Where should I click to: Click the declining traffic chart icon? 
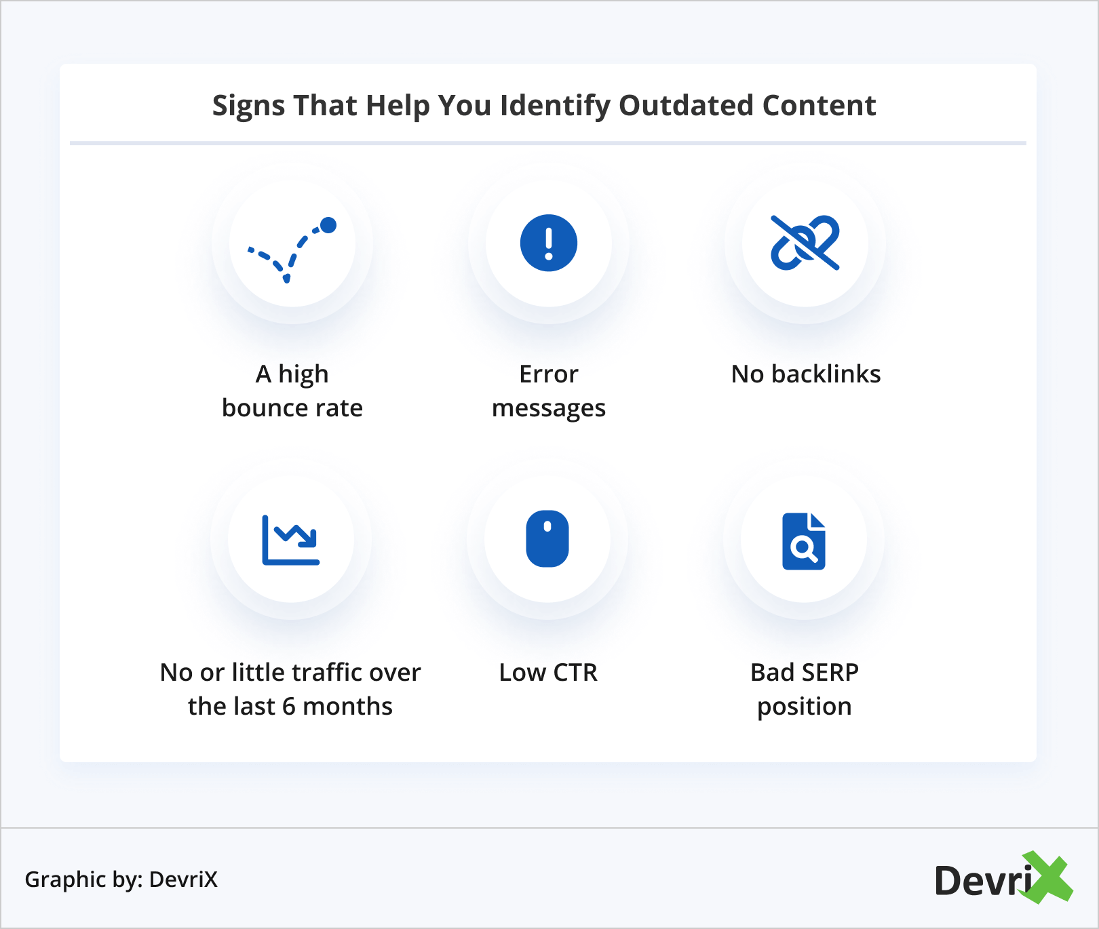click(291, 540)
